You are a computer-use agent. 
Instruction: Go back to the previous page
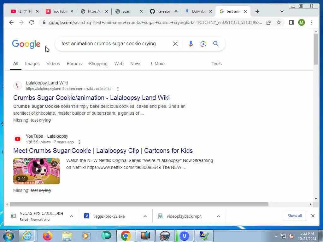point(11,22)
